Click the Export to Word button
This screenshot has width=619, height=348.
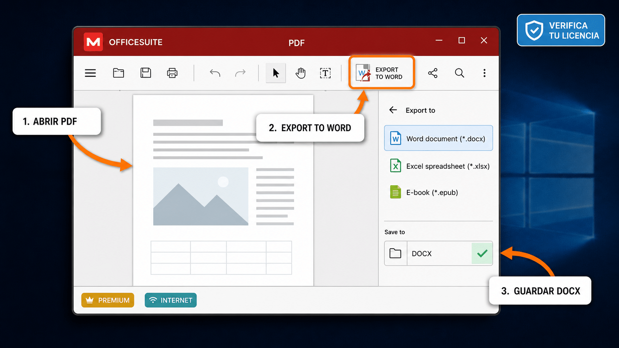(x=381, y=73)
